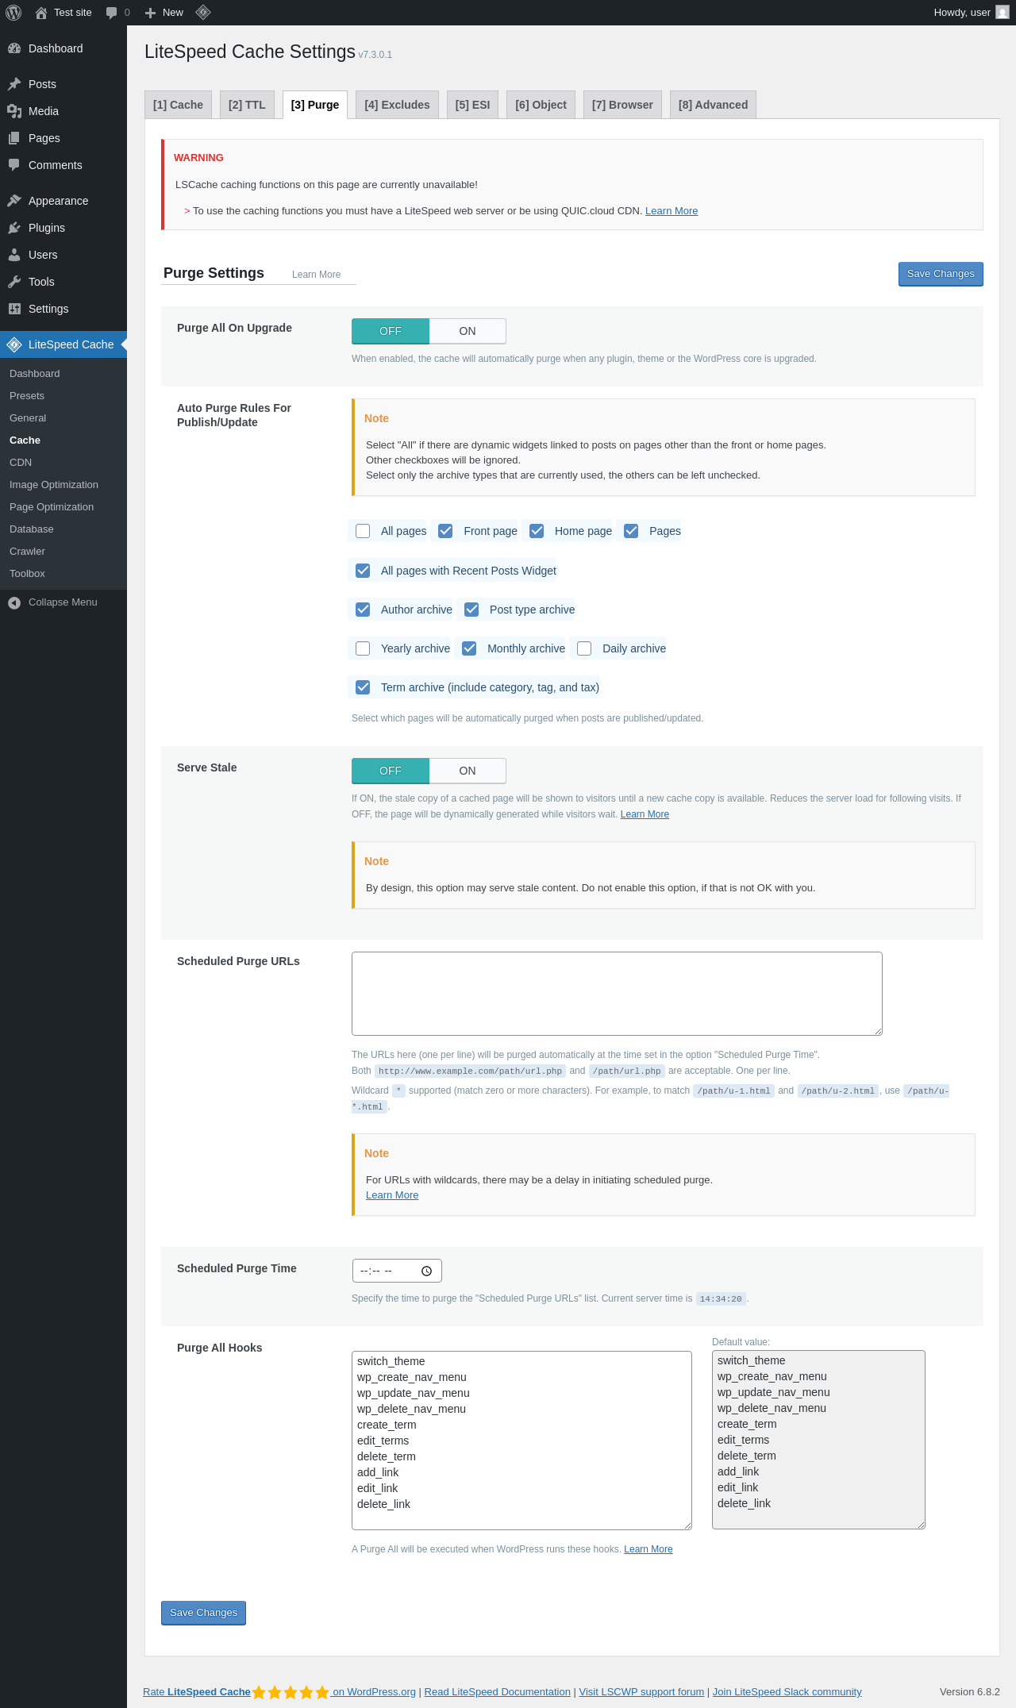Check the All pages checkbox

point(363,531)
